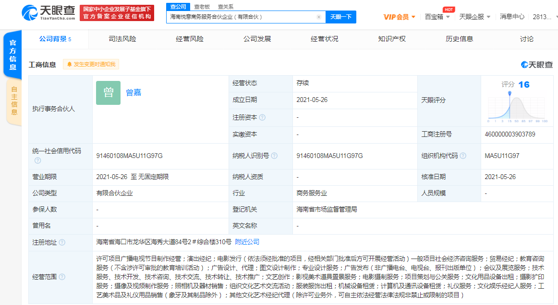The height and width of the screenshot is (305, 558).
Task: Click the 发生变更时通知我 bell notification
Action: (x=91, y=64)
